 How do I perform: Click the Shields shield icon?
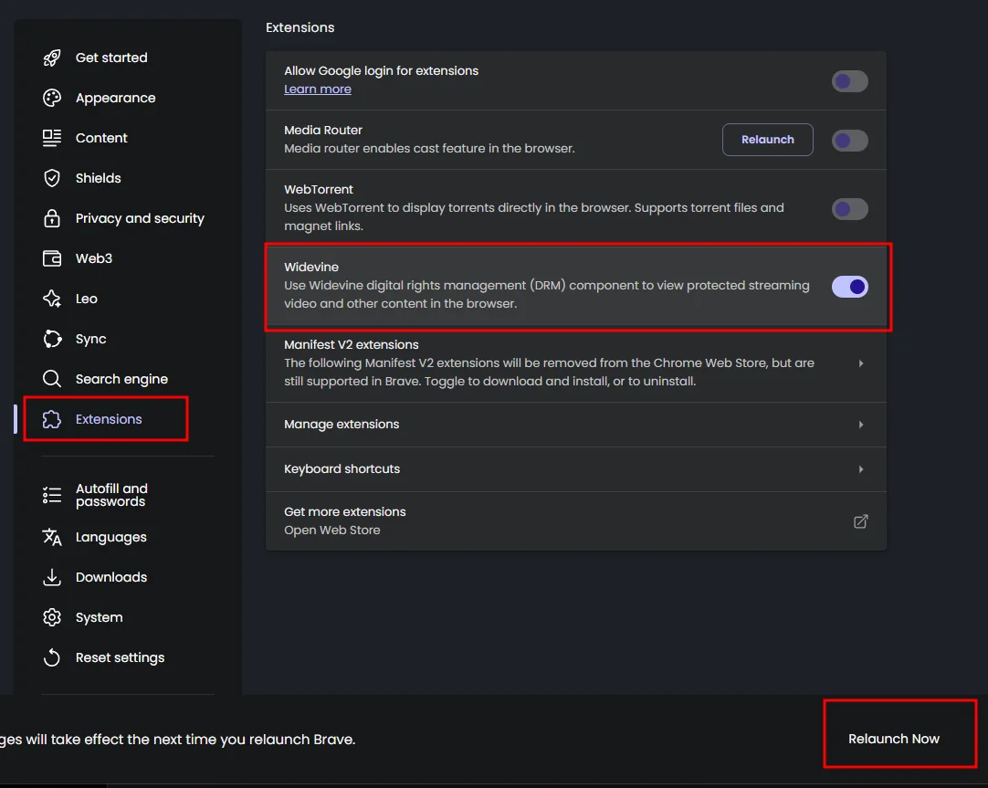(x=52, y=178)
